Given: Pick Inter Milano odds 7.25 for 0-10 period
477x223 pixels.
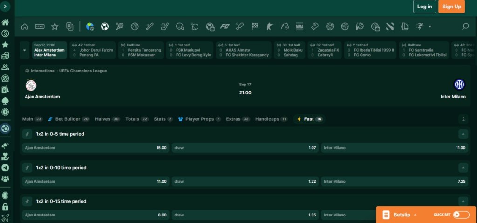Looking at the screenshot, I should (395, 181).
